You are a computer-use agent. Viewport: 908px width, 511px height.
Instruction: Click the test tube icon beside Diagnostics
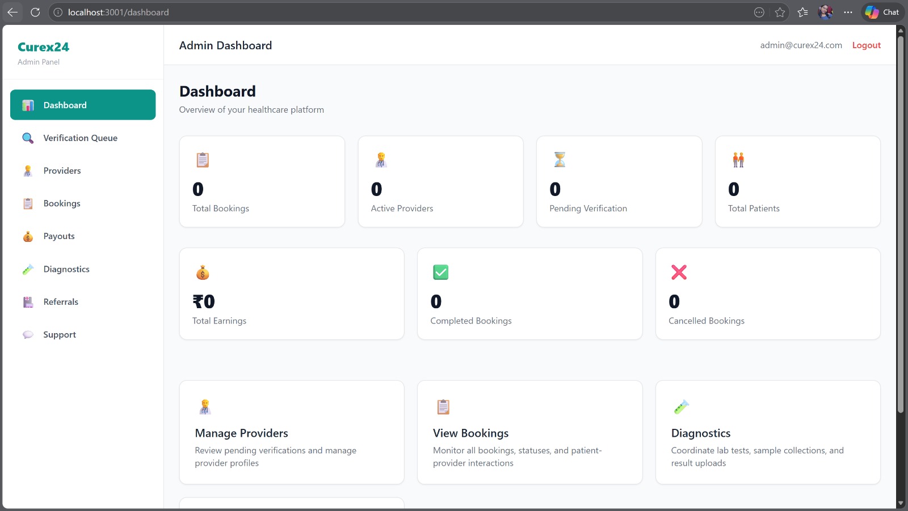tap(28, 270)
